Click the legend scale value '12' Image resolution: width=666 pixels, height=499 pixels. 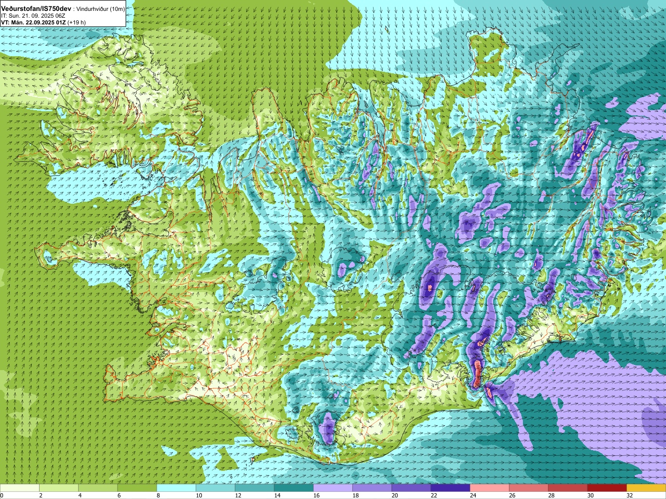coord(238,495)
